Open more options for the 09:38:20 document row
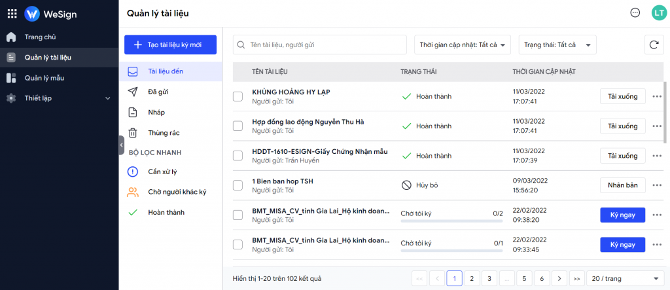 (x=657, y=215)
